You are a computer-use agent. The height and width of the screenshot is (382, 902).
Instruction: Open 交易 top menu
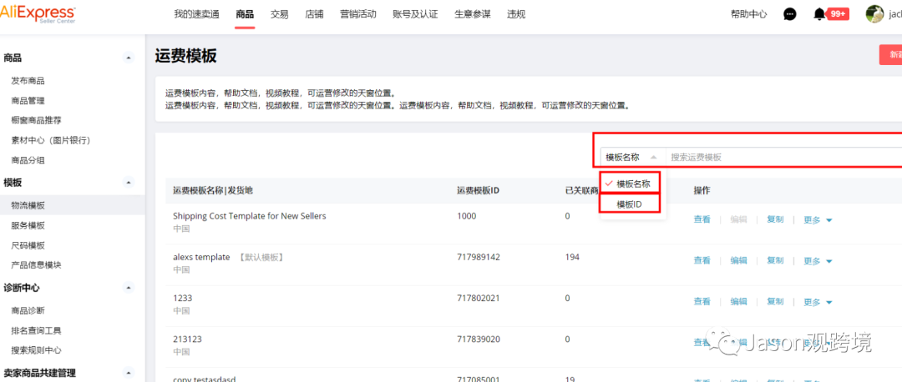(280, 14)
